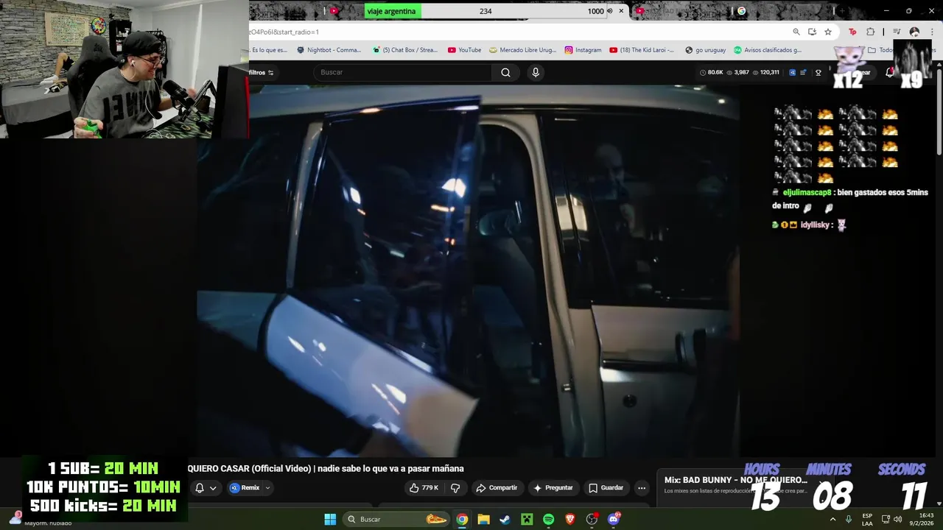
Task: Open the more actions three-dot menu
Action: tap(642, 488)
